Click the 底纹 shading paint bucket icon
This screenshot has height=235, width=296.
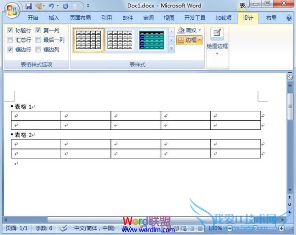point(181,30)
